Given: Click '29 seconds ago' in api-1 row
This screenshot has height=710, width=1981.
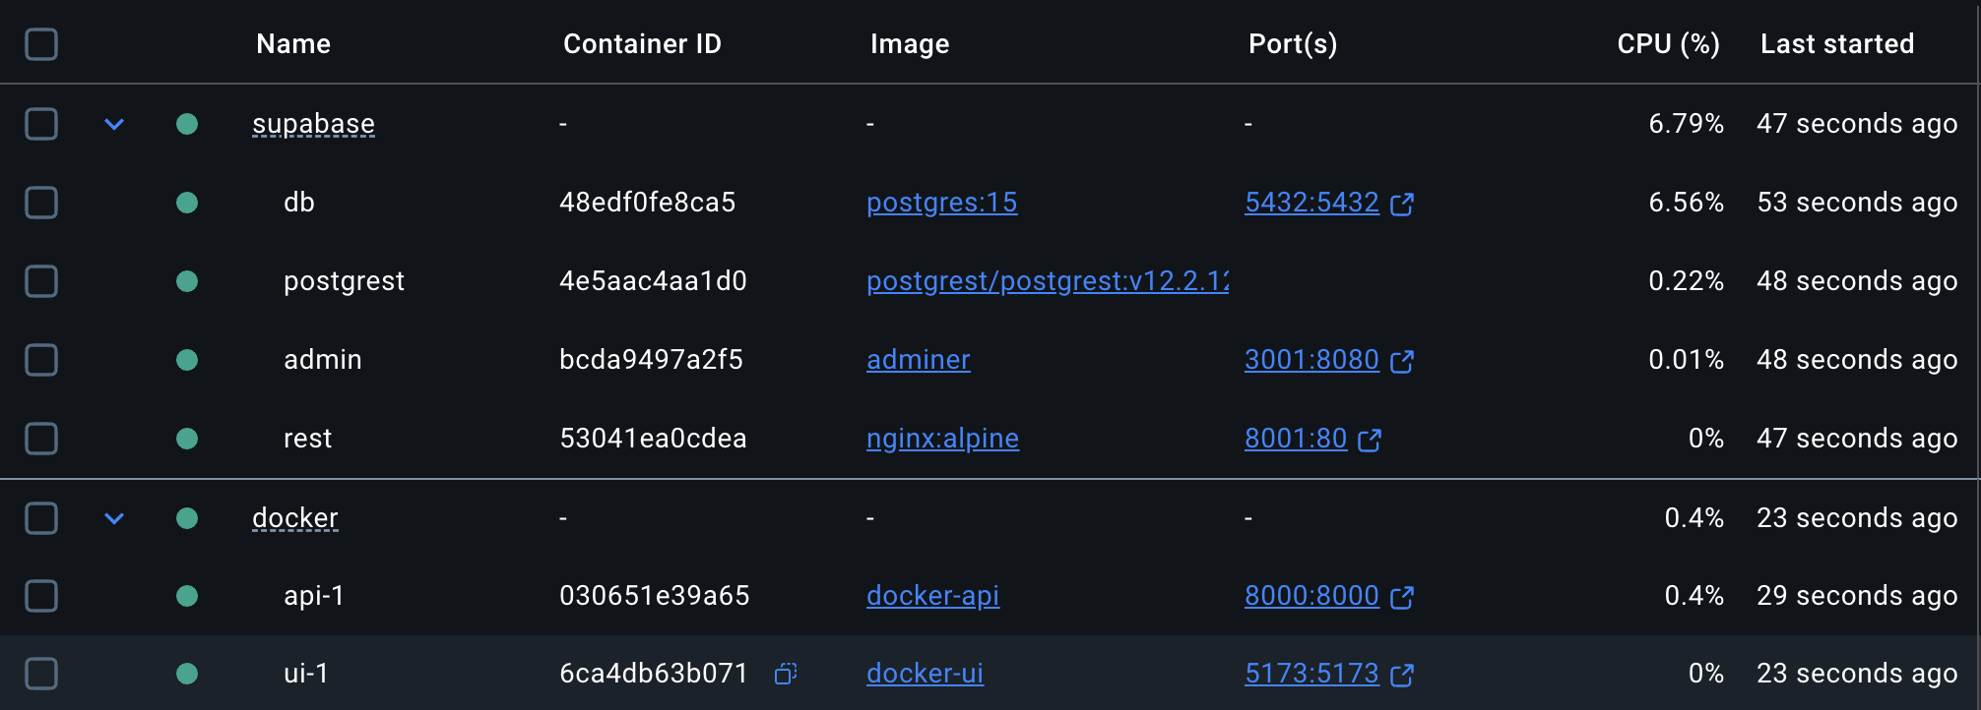Looking at the screenshot, I should pyautogui.click(x=1858, y=596).
